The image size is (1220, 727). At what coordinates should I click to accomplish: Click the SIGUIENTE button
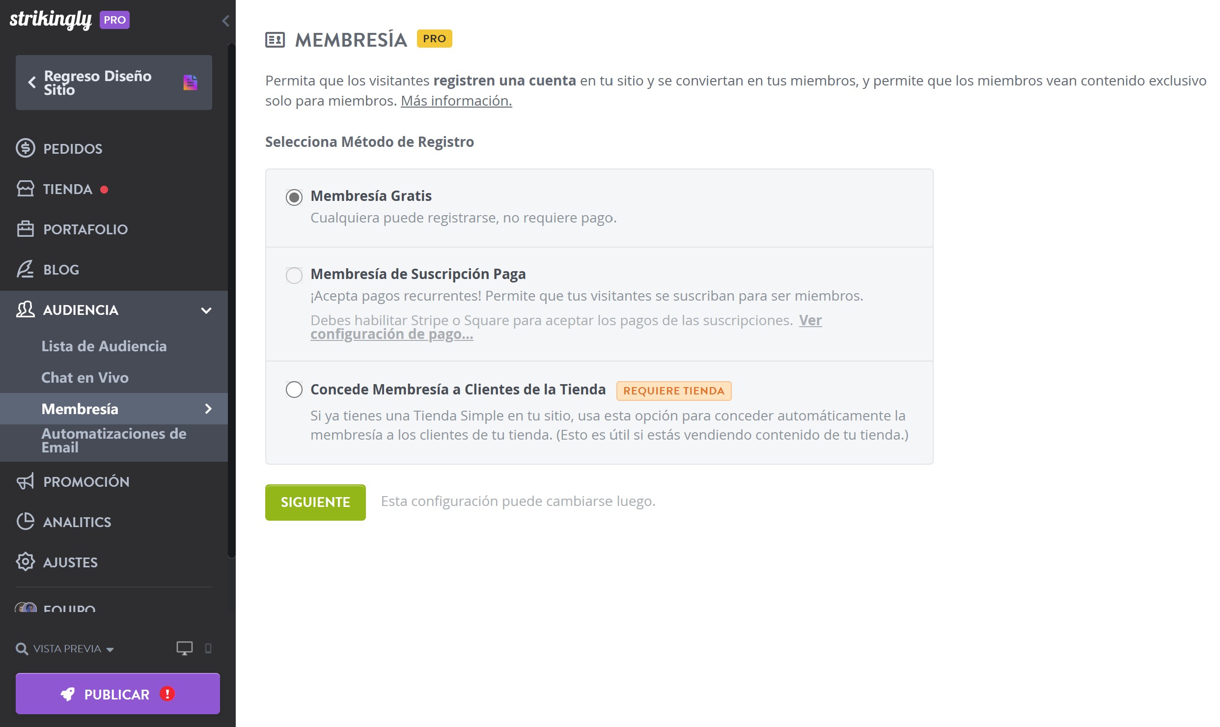click(315, 502)
